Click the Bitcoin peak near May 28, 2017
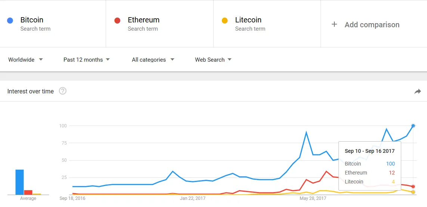The width and height of the screenshot is (427, 207). (x=306, y=133)
